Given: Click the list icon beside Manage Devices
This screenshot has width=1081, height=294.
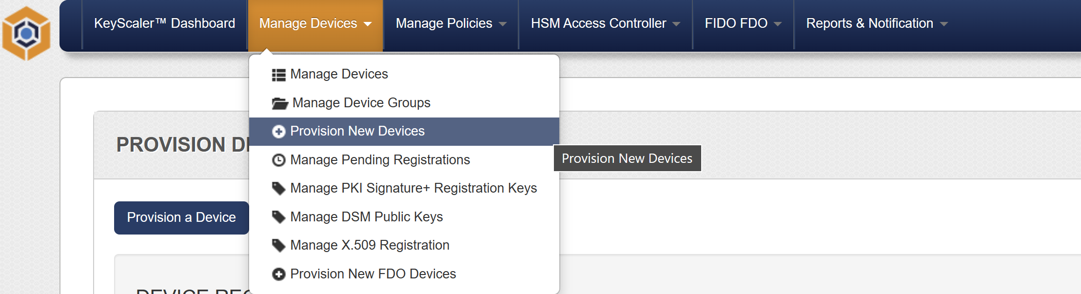Looking at the screenshot, I should click(278, 75).
